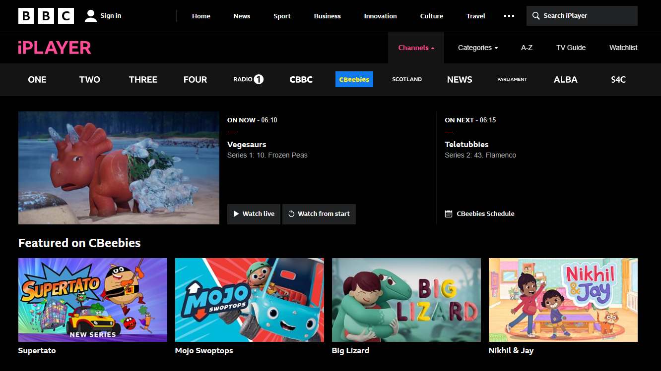
Task: Open the Big Lizard thumbnail
Action: pyautogui.click(x=406, y=300)
